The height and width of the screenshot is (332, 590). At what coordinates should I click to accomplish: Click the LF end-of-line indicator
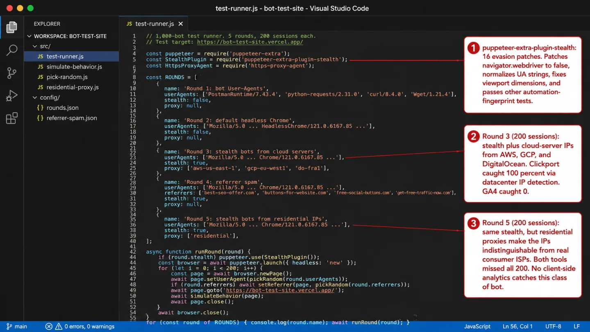click(576, 326)
